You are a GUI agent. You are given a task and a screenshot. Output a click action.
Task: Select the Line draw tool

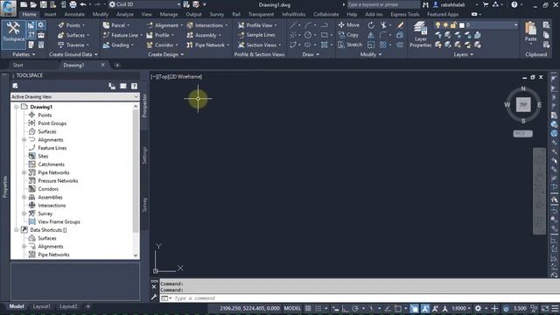pos(293,25)
